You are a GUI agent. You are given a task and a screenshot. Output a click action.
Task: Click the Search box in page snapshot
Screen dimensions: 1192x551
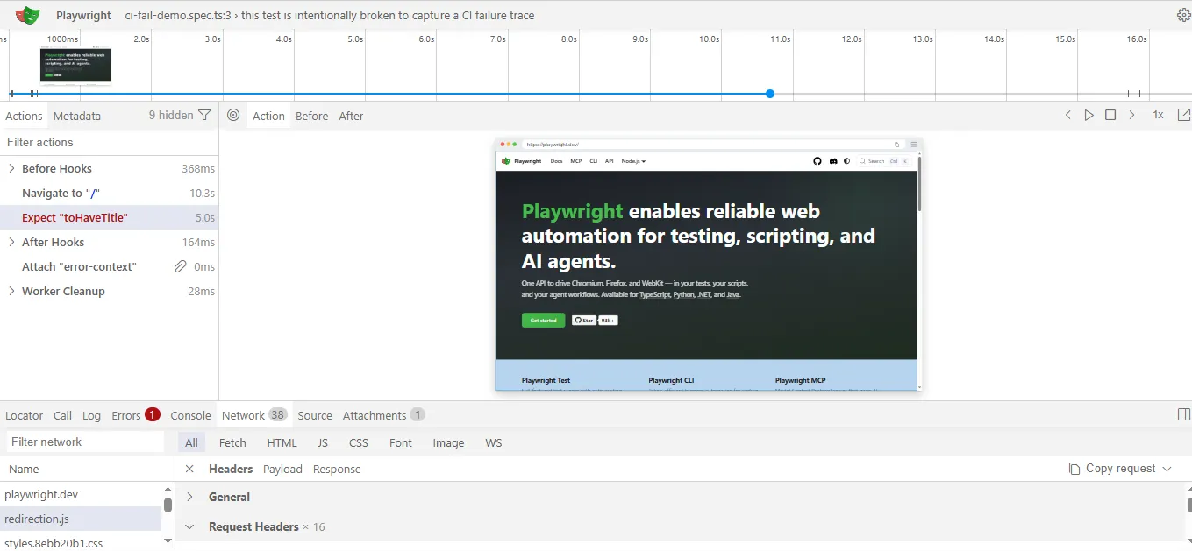883,161
